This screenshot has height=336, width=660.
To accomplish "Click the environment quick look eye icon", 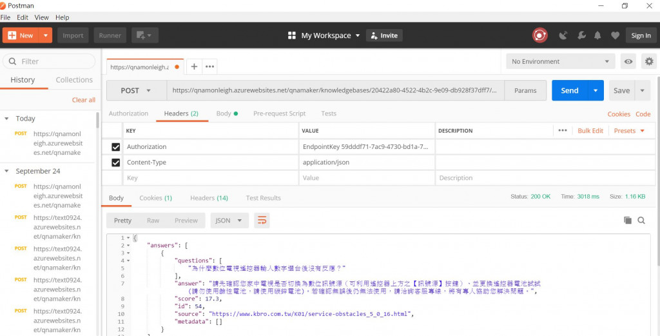I will (628, 61).
